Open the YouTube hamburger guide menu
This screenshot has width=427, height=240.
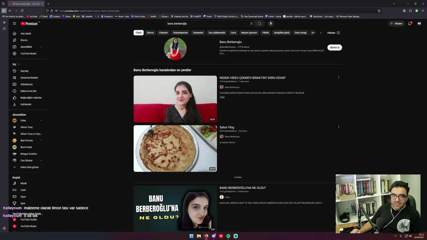coord(14,23)
